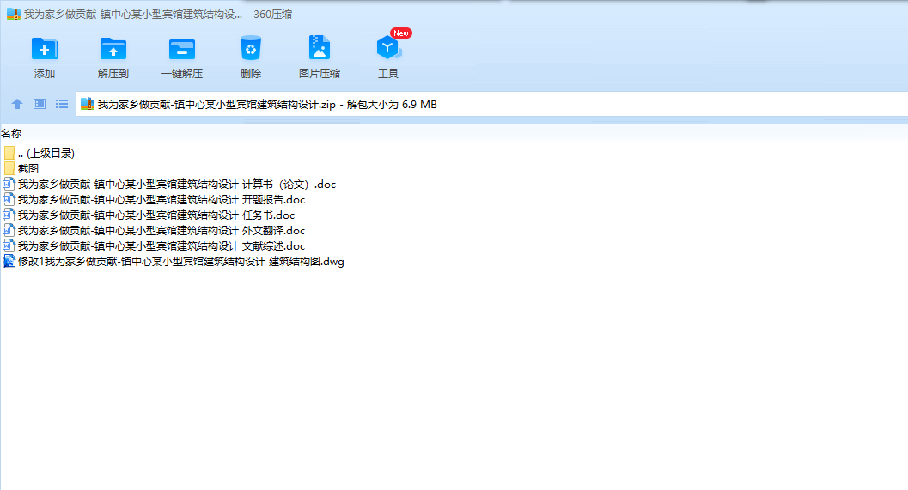Select the 外文翻译.doc file
This screenshot has height=490, width=908.
154,231
